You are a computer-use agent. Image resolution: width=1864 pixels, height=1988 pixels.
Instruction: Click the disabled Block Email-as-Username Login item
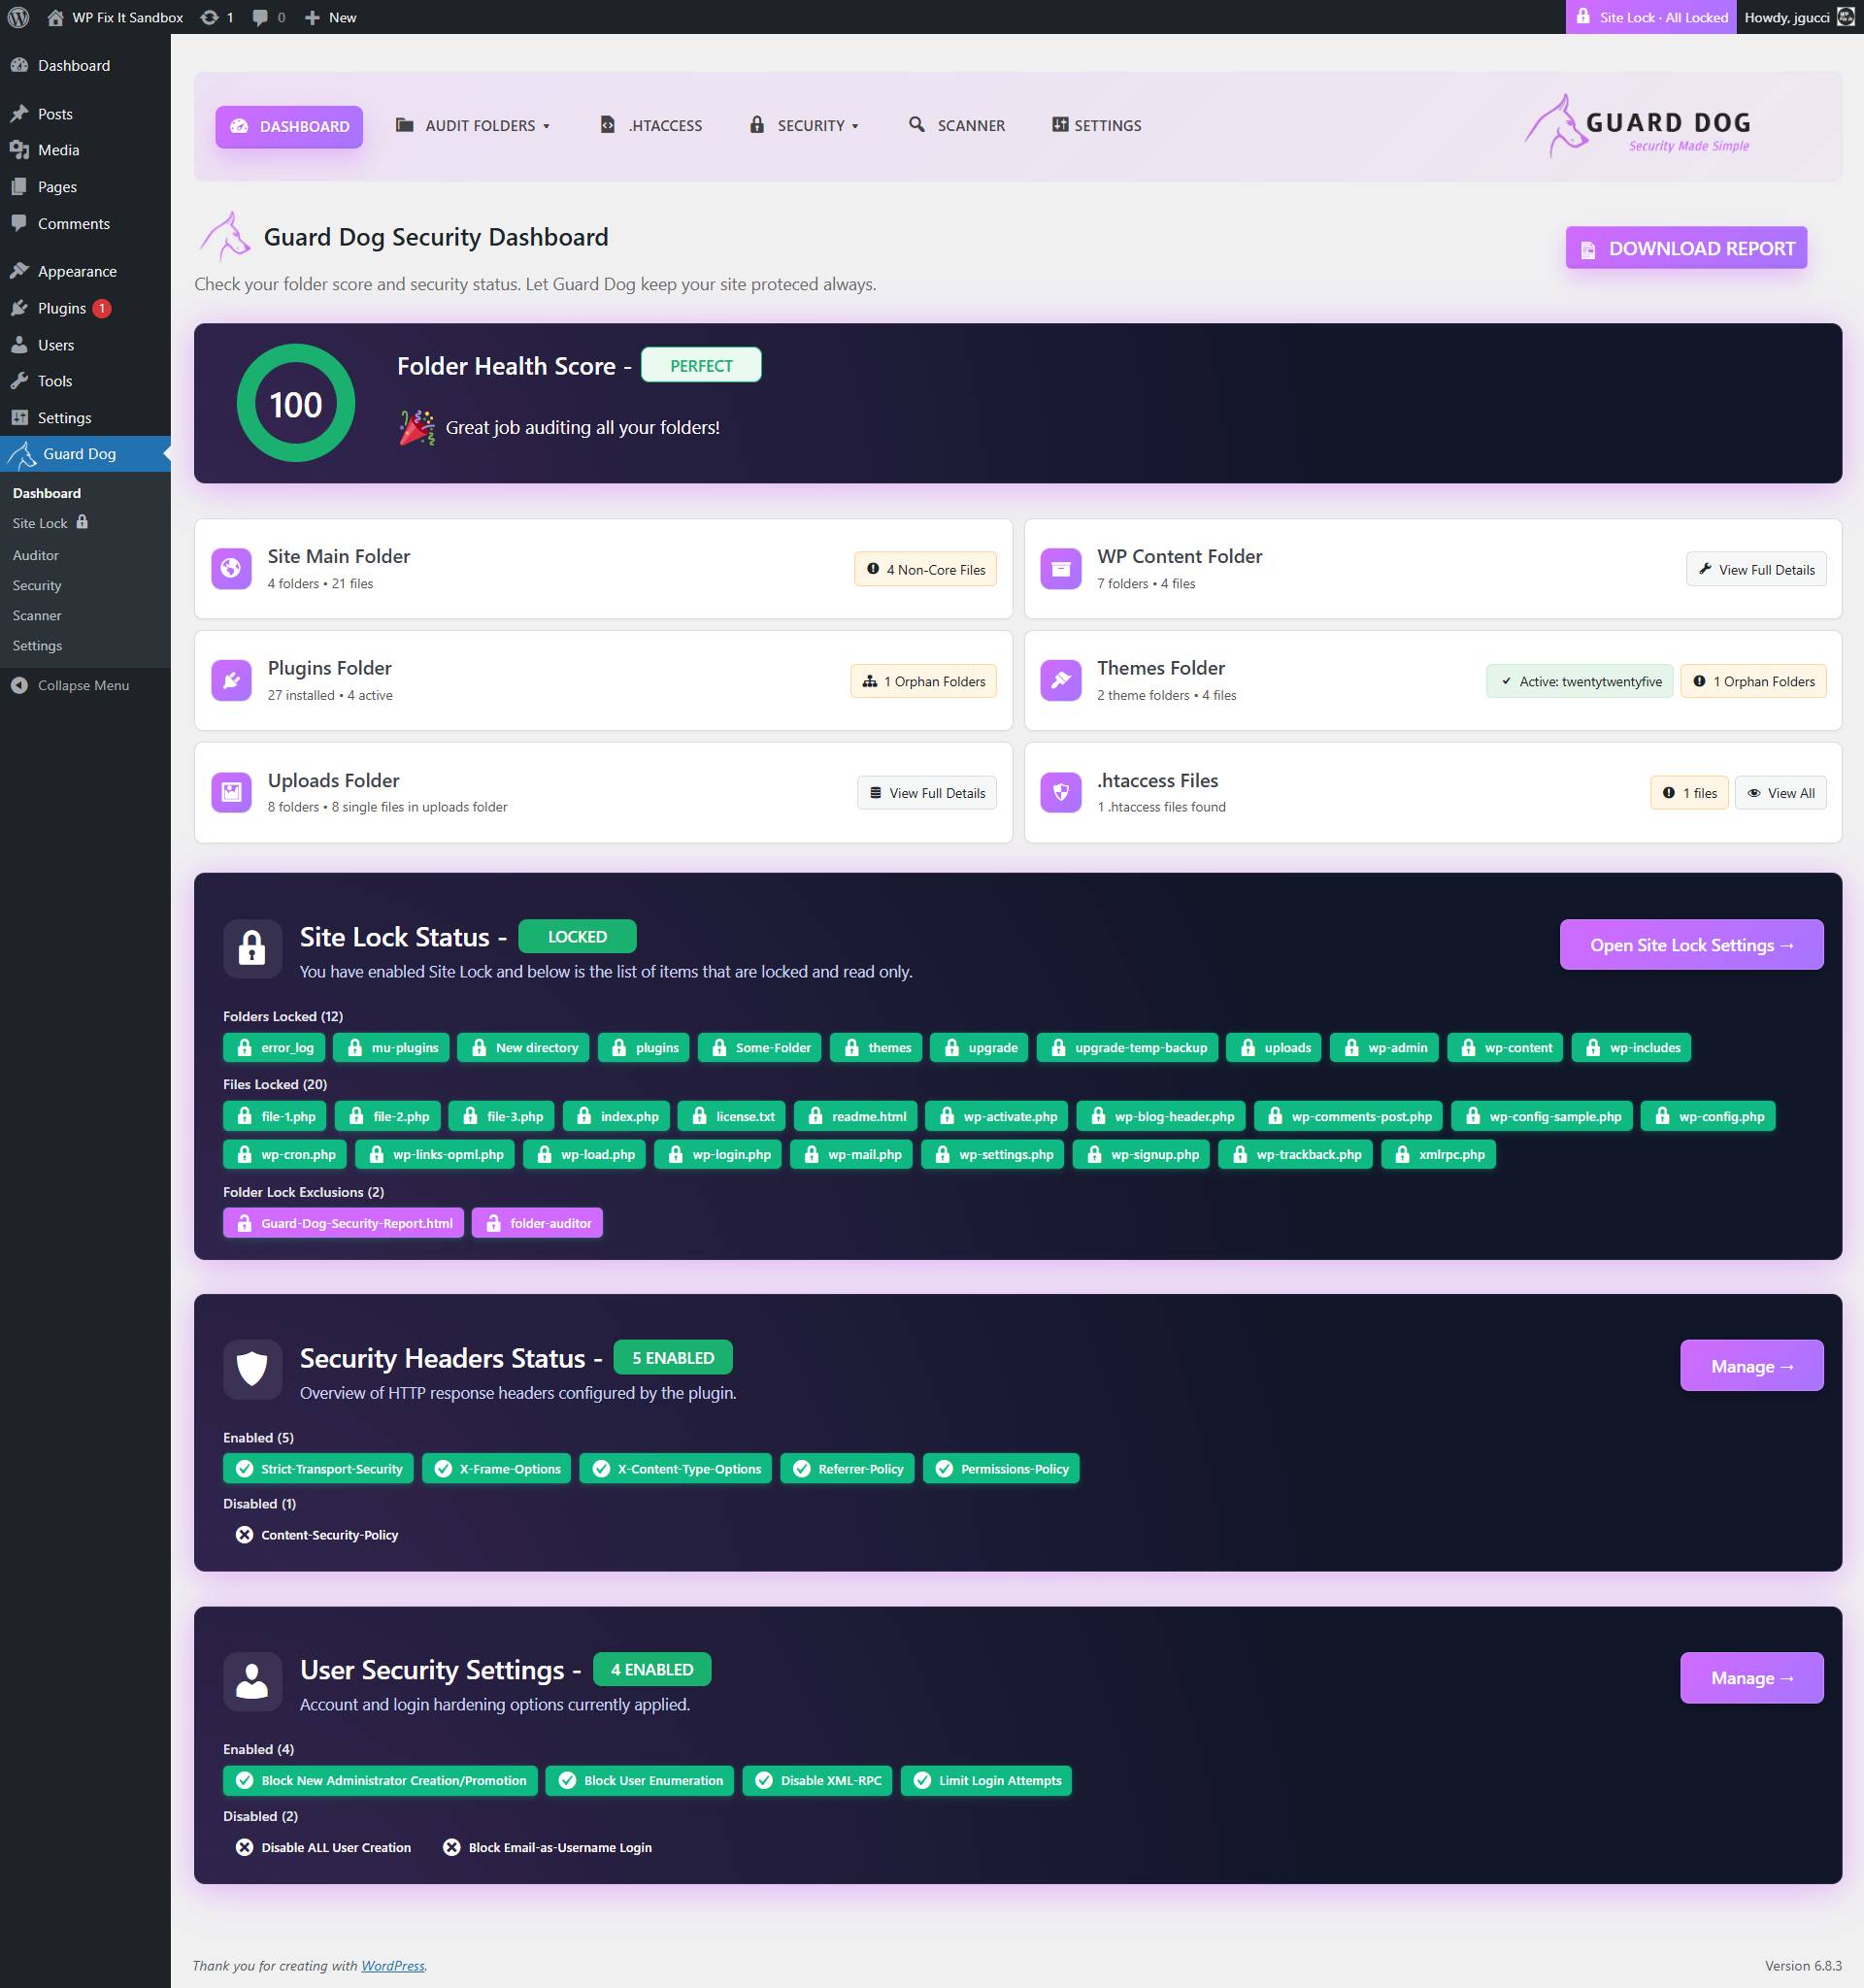tap(548, 1847)
